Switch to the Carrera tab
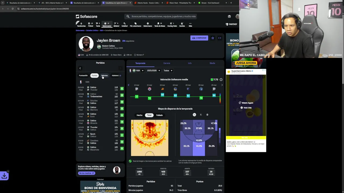 coord(167,63)
